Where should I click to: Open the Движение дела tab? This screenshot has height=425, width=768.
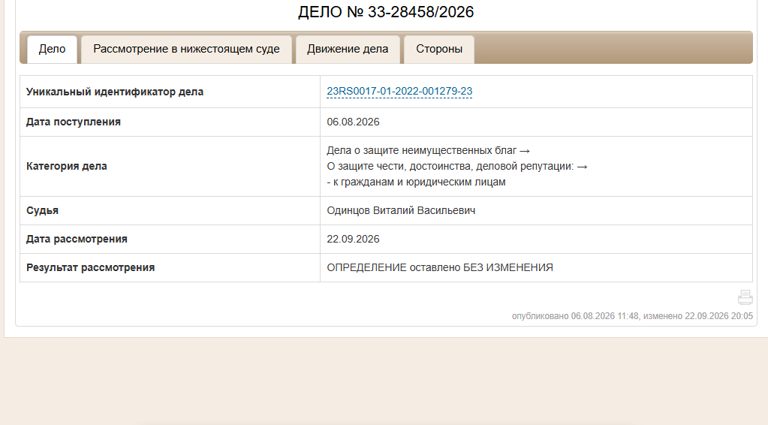coord(348,49)
